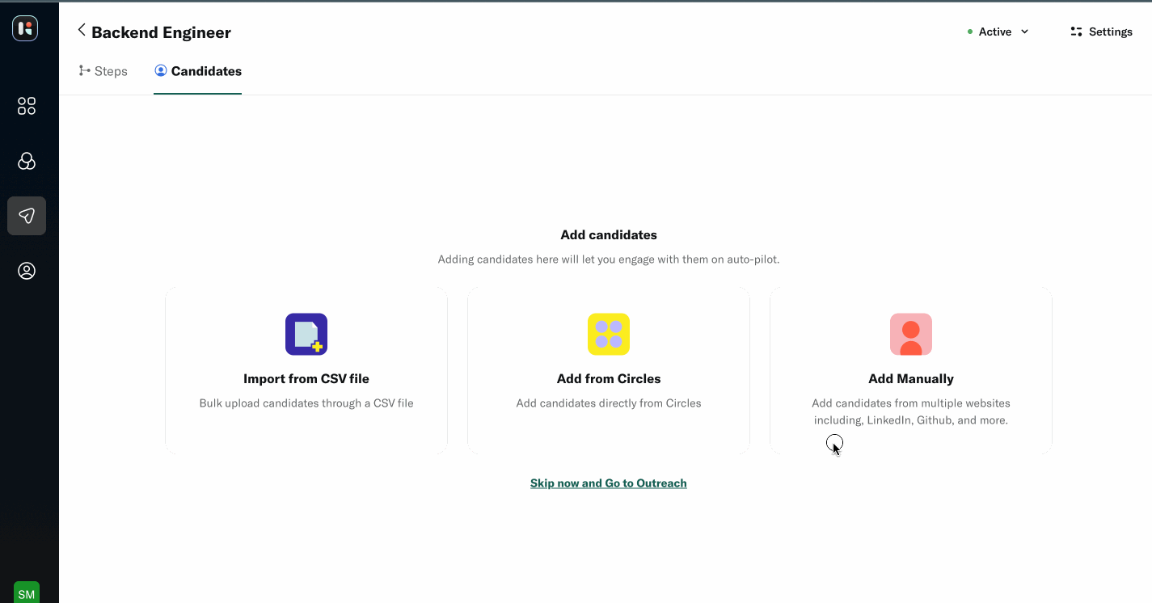Click the paper-plane outreach icon in sidebar
This screenshot has width=1152, height=603.
tap(26, 215)
